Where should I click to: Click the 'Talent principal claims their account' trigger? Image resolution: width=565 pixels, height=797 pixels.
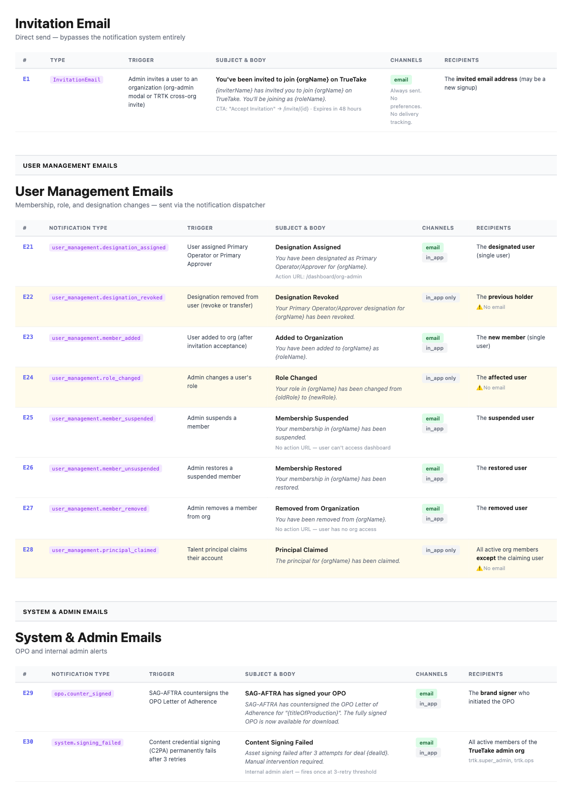217,554
